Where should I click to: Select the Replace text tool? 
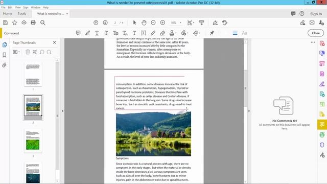tap(115, 33)
